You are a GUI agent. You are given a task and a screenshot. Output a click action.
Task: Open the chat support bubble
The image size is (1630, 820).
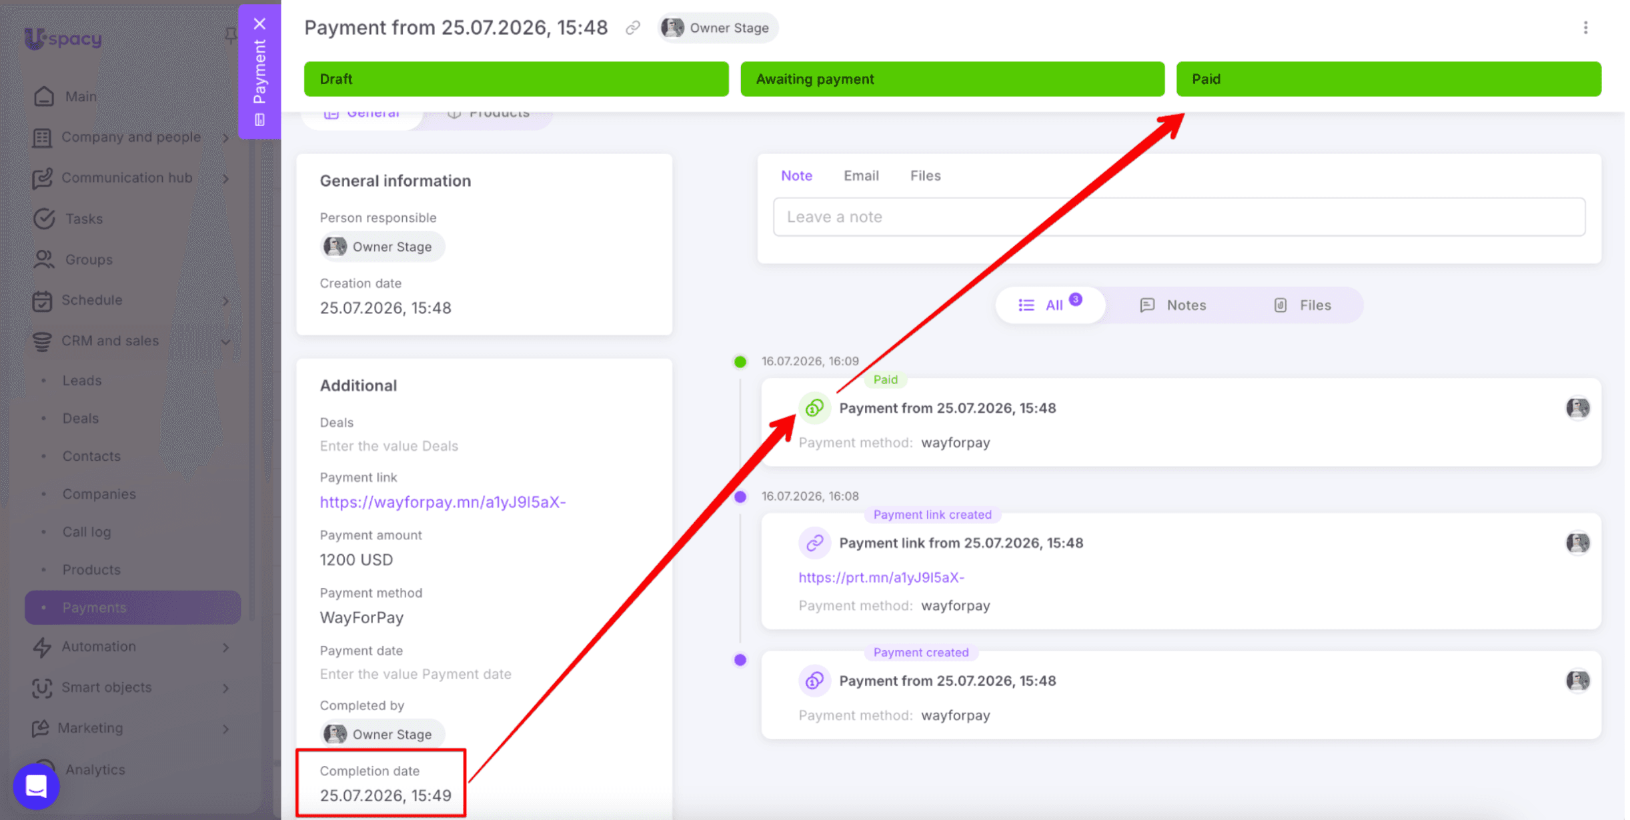(x=36, y=786)
